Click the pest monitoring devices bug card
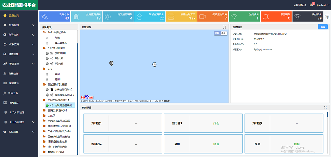 [86, 17]
